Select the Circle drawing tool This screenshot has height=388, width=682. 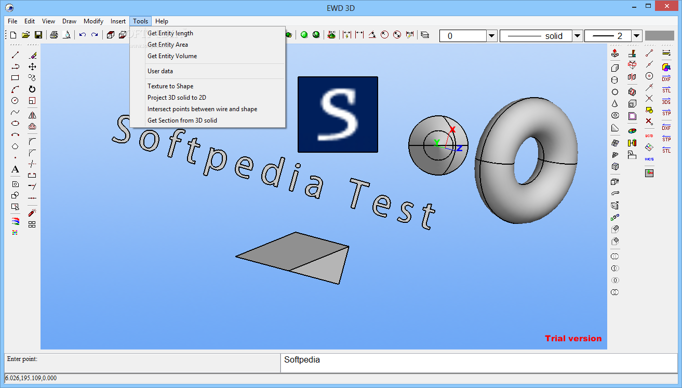coord(15,101)
